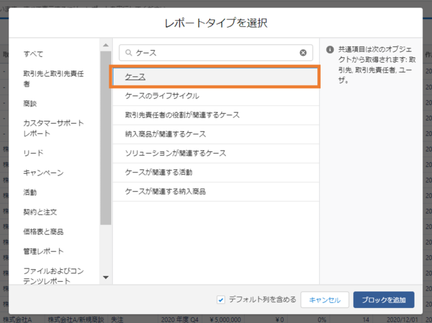Click the info icon in the right panel
This screenshot has height=323, width=432.
click(330, 49)
